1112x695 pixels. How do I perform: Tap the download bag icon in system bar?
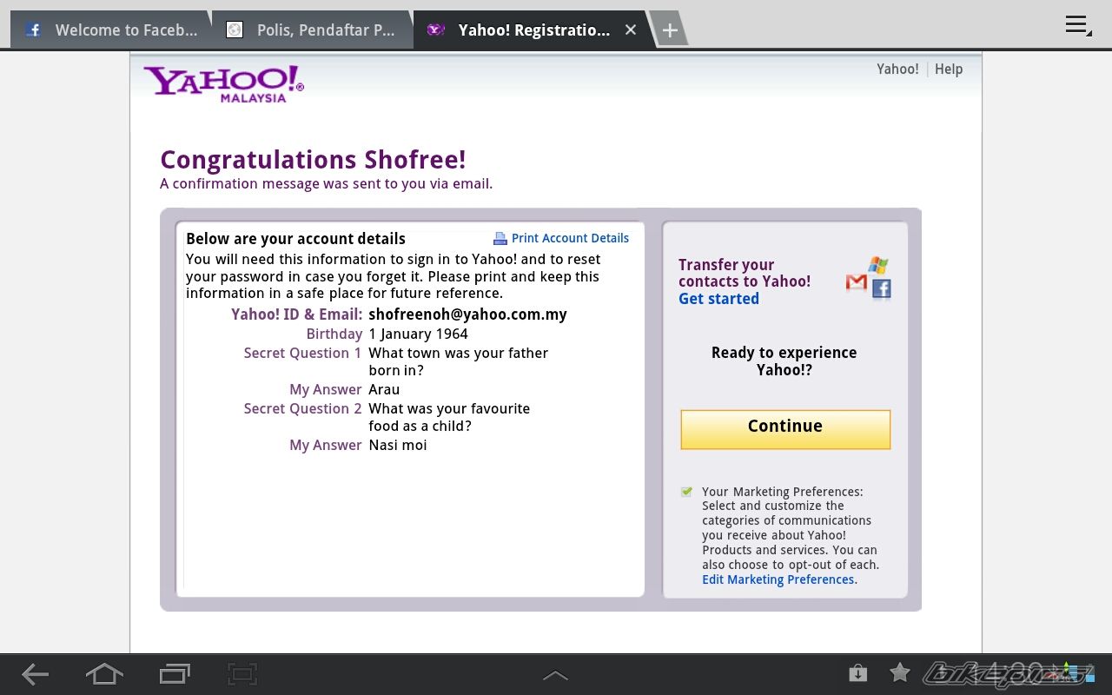857,673
